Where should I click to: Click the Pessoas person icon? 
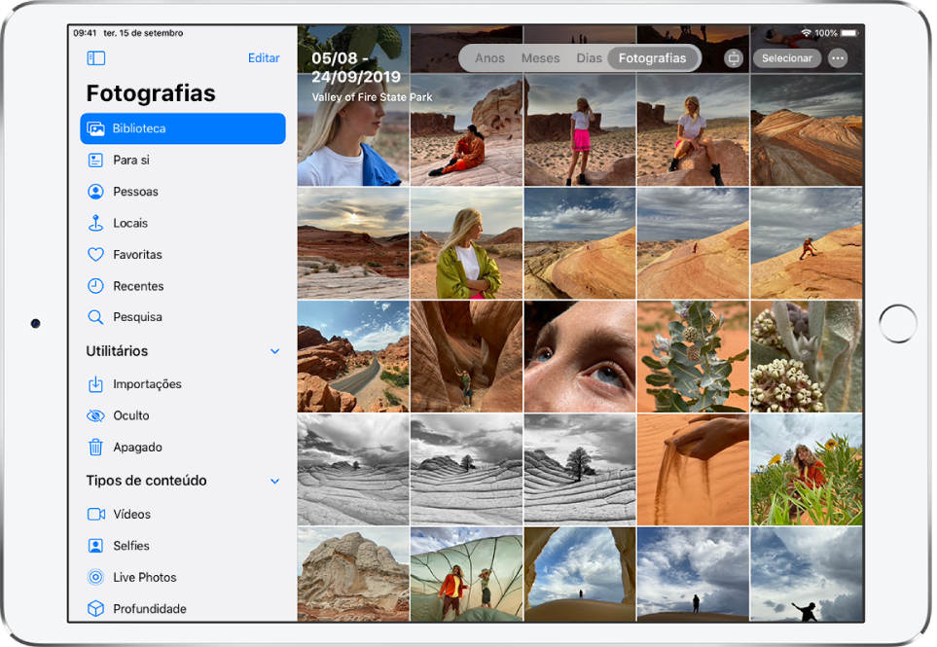click(95, 192)
